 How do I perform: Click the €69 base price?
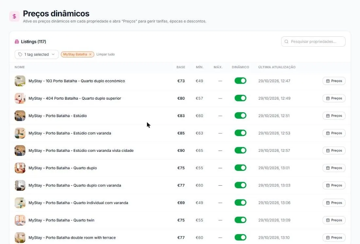pyautogui.click(x=181, y=203)
